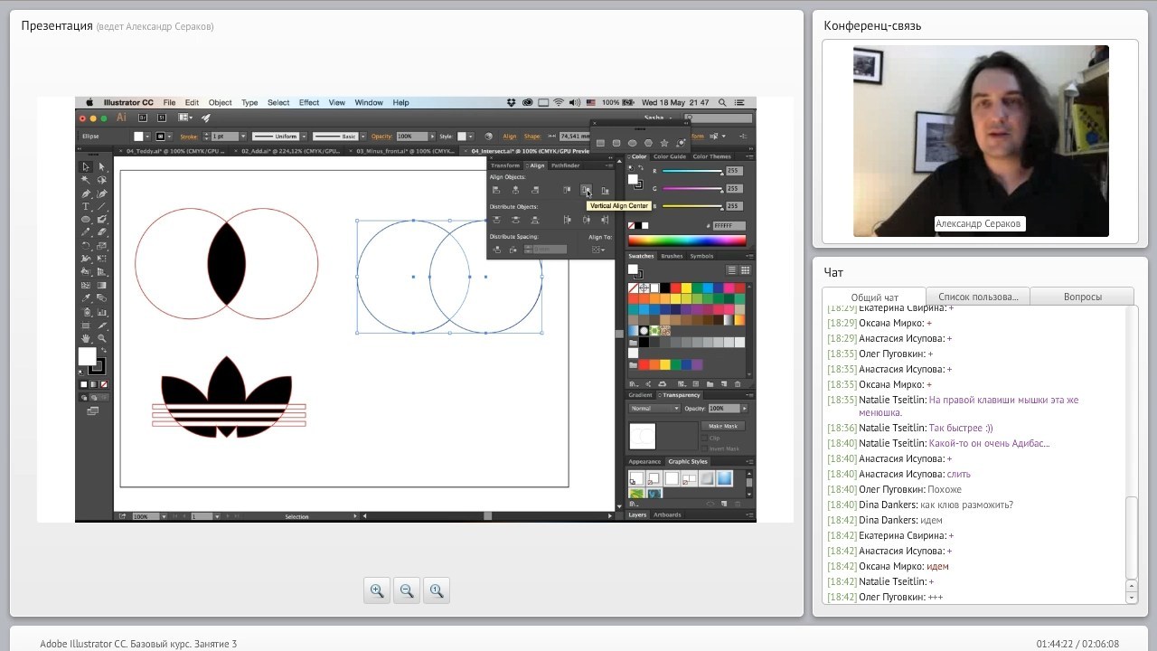
Task: Switch to the Brushes tab
Action: pos(672,256)
